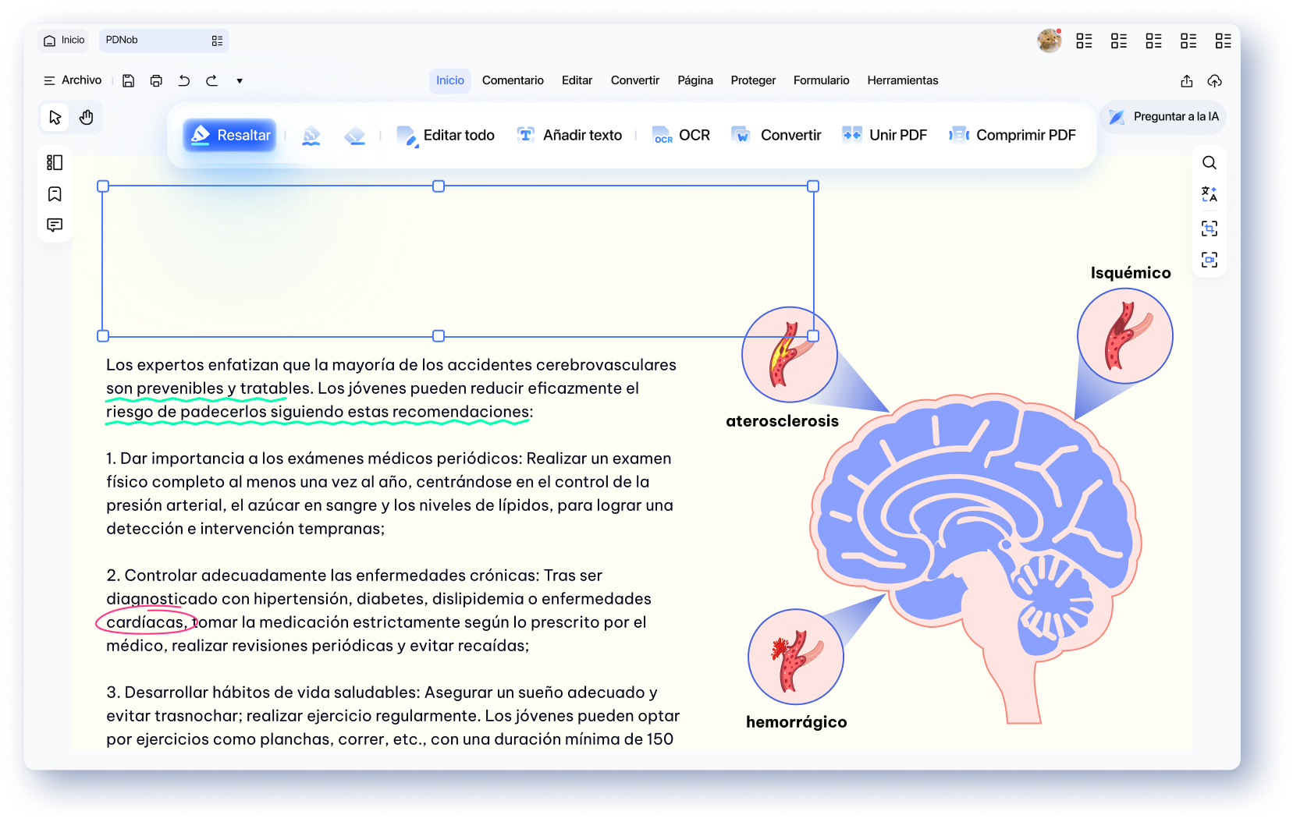Click the Save icon in toolbar
This screenshot has height=822, width=1293.
[129, 80]
